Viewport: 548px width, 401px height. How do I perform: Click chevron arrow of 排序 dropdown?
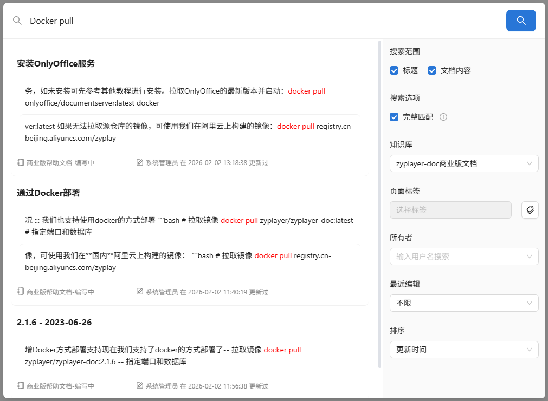point(530,350)
